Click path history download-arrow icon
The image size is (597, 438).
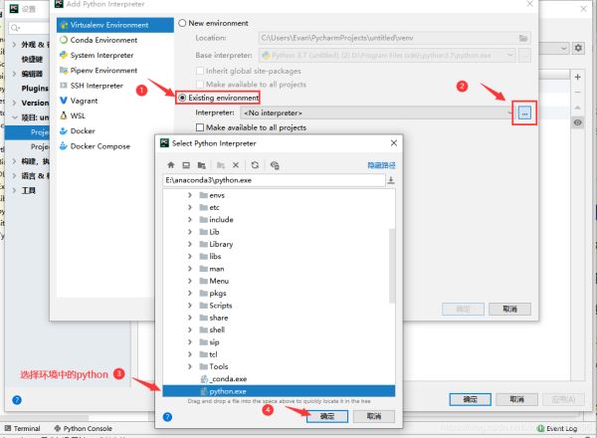click(391, 180)
